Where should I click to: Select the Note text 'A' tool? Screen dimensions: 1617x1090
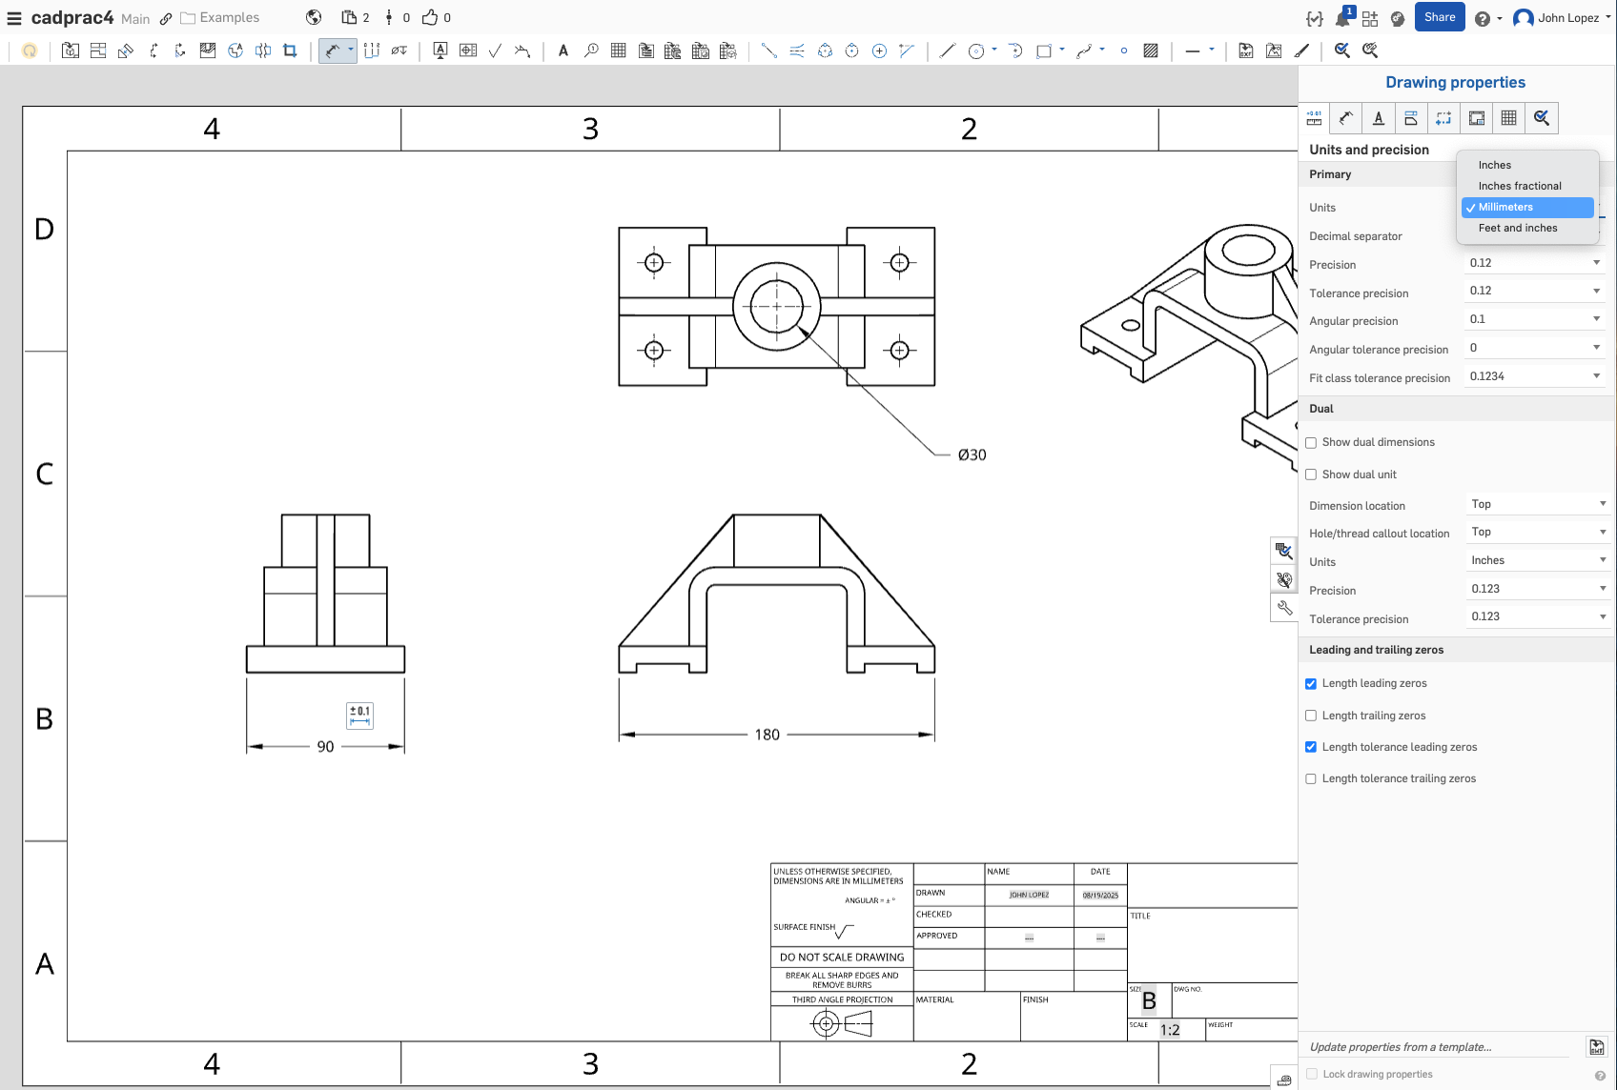(563, 50)
